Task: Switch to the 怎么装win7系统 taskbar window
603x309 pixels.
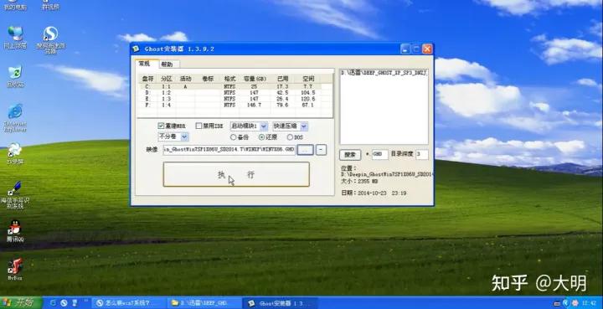Action: point(129,303)
